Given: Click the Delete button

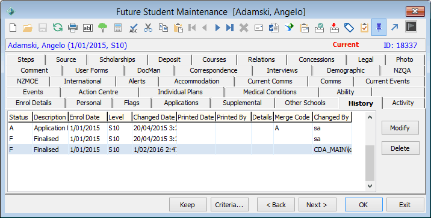Looking at the screenshot, I should click(400, 148).
